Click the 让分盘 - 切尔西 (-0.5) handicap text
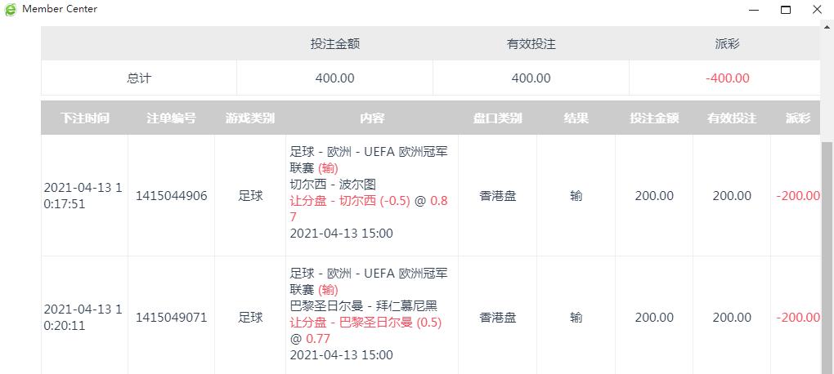Screen dimensions: 834x374 coord(350,201)
